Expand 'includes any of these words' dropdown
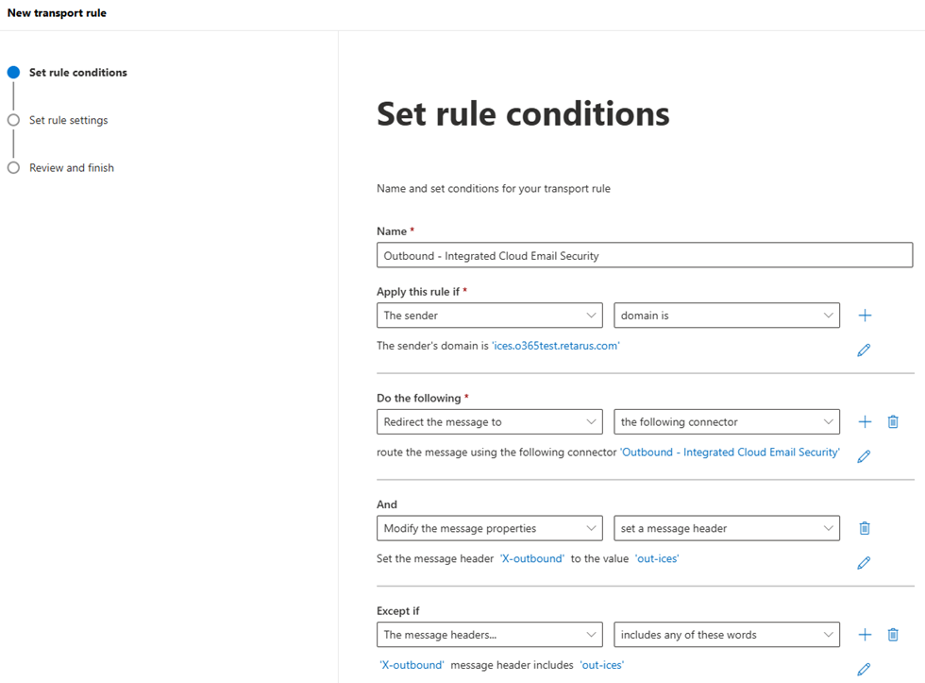 click(x=726, y=635)
